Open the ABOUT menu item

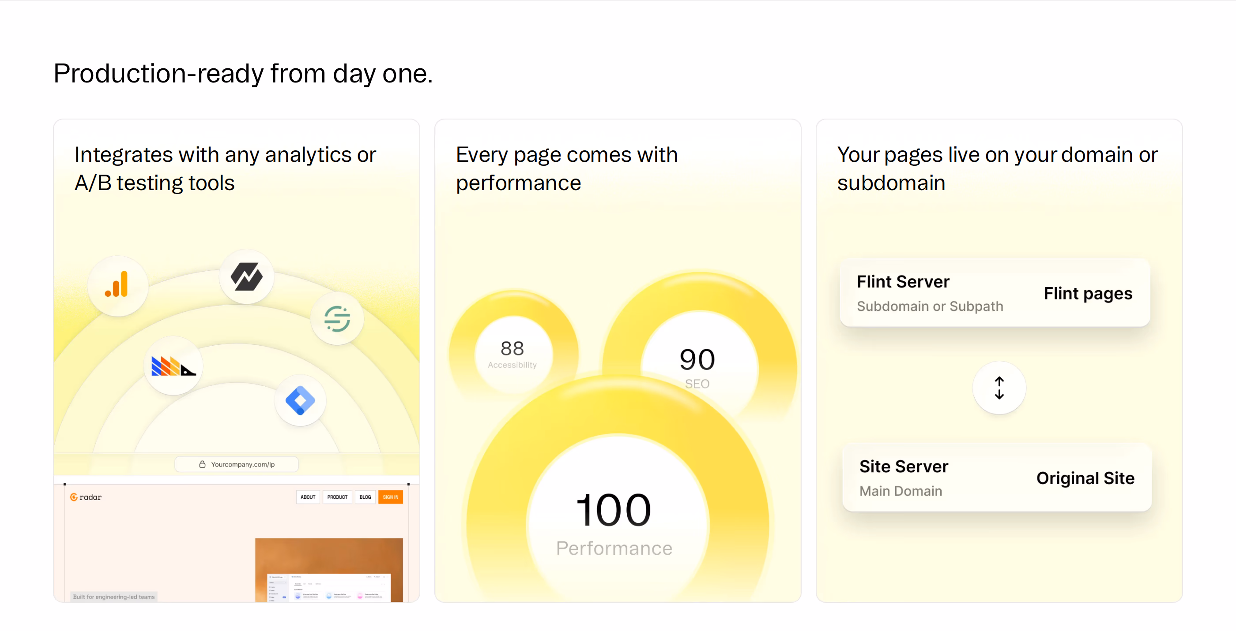coord(308,497)
